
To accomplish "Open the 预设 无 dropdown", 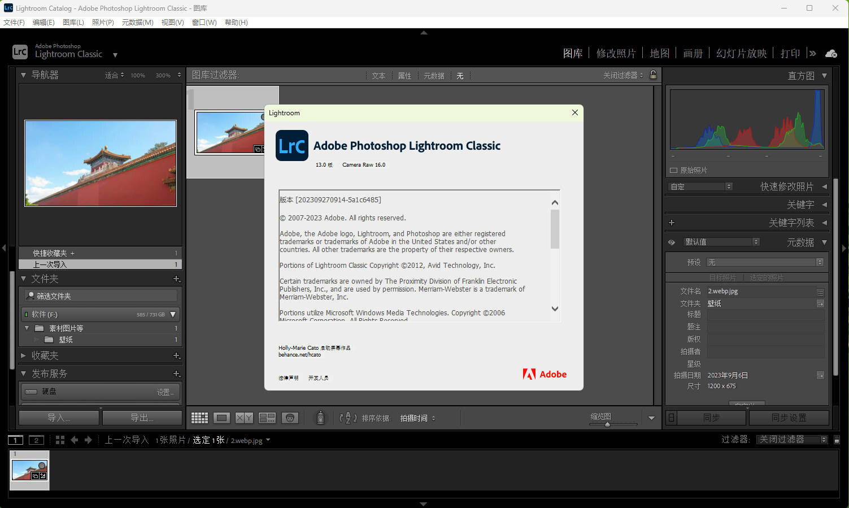I will 765,262.
